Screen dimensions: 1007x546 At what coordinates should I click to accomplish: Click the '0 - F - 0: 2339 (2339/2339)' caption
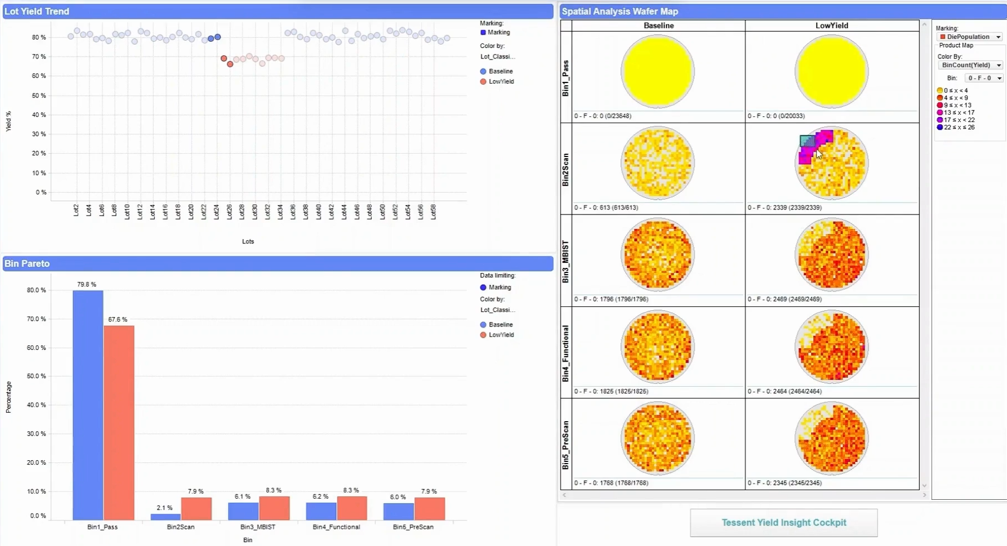785,208
